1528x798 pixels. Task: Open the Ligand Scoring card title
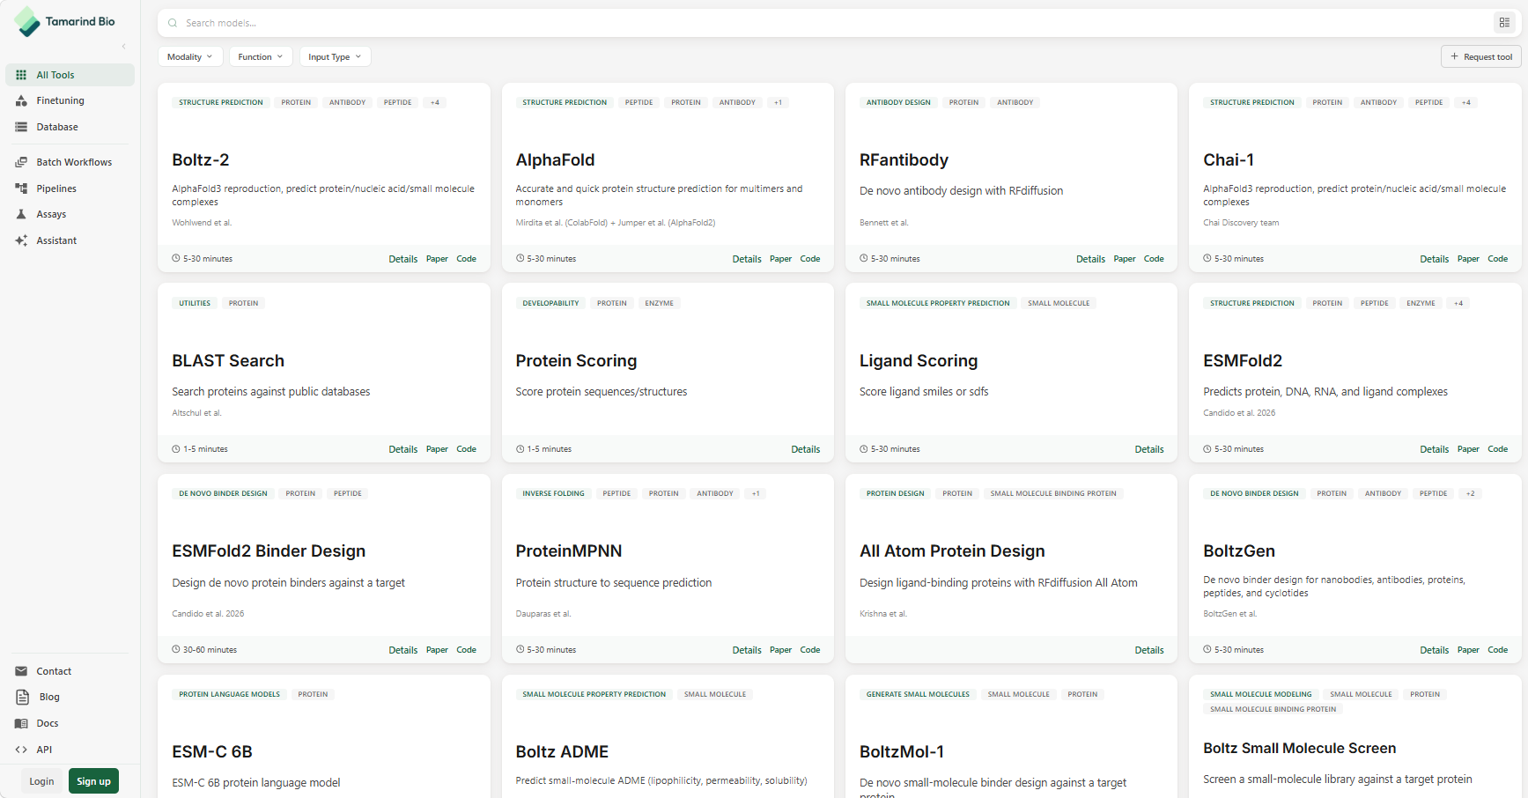coord(919,360)
